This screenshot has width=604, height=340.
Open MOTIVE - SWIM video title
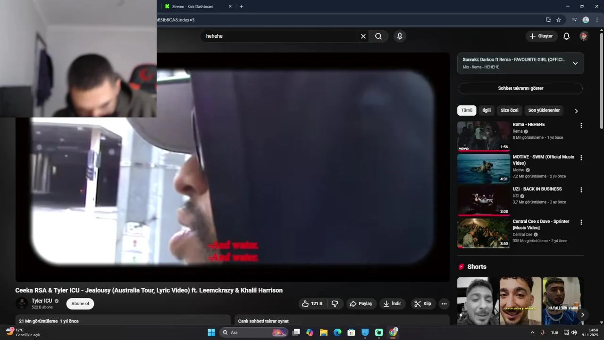coord(543,160)
